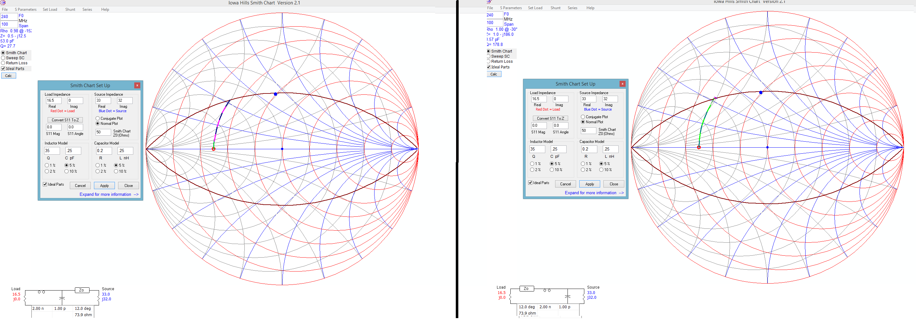Viewport: 916px width, 320px height.
Task: Open S Parameters menu in left window
Action: 26,10
